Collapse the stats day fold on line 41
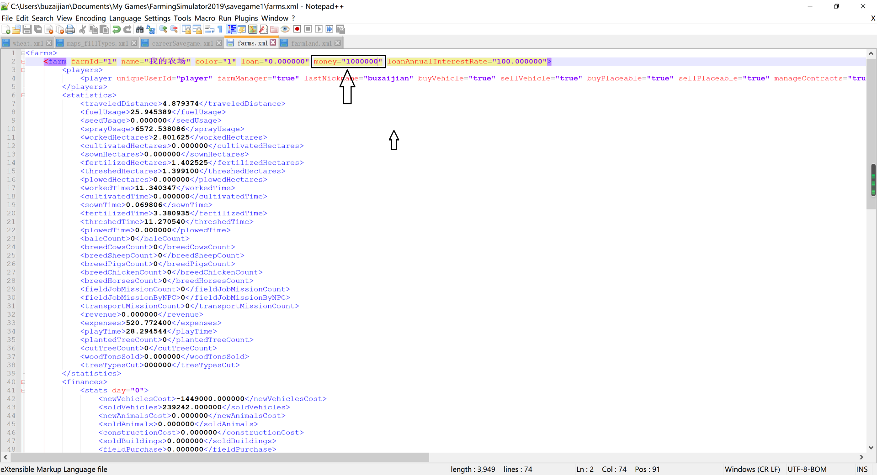The image size is (877, 475). (x=23, y=391)
